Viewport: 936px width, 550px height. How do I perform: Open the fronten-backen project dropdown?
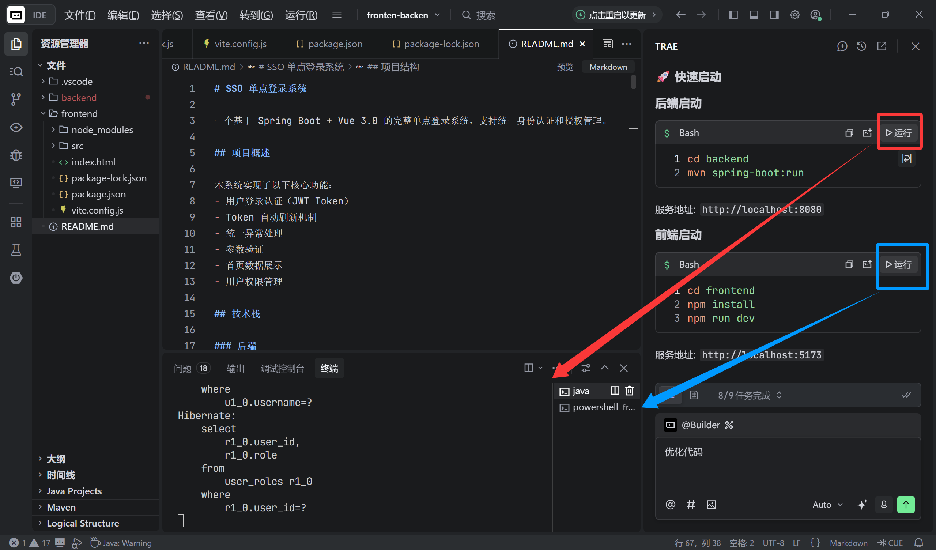(403, 15)
